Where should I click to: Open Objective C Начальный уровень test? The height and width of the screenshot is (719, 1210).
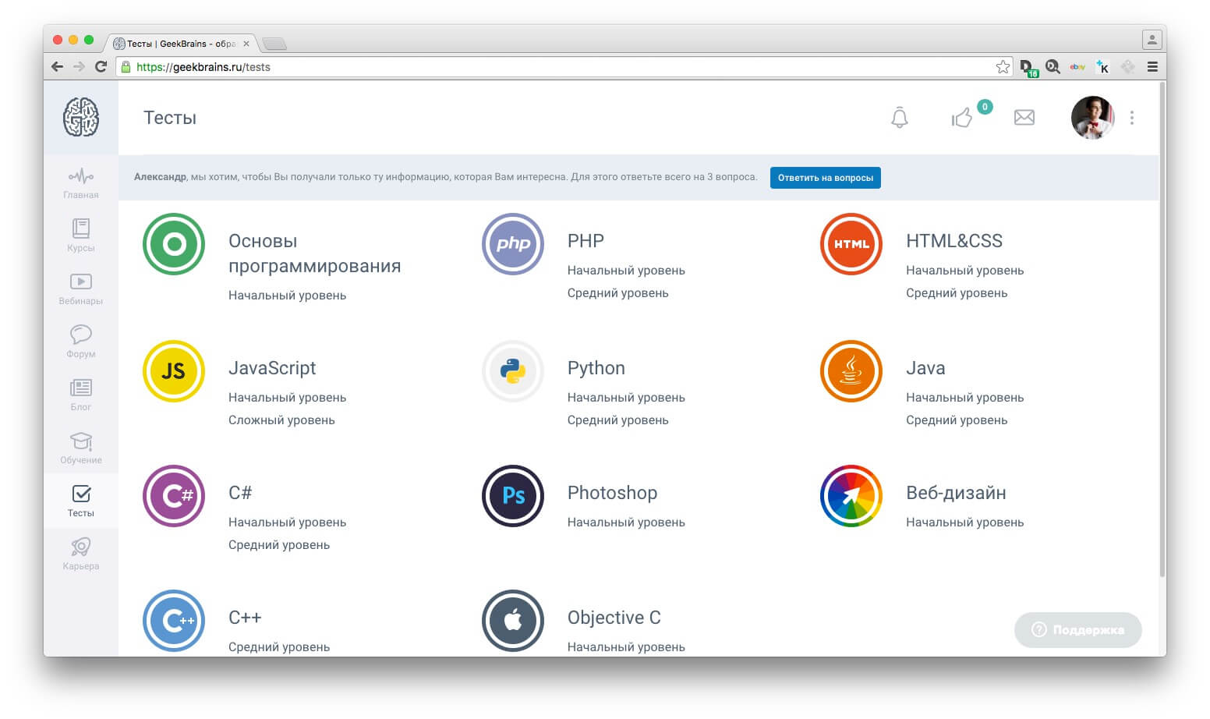tap(626, 647)
